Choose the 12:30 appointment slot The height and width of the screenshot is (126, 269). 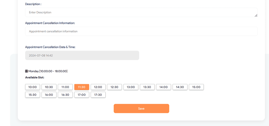(x=114, y=87)
